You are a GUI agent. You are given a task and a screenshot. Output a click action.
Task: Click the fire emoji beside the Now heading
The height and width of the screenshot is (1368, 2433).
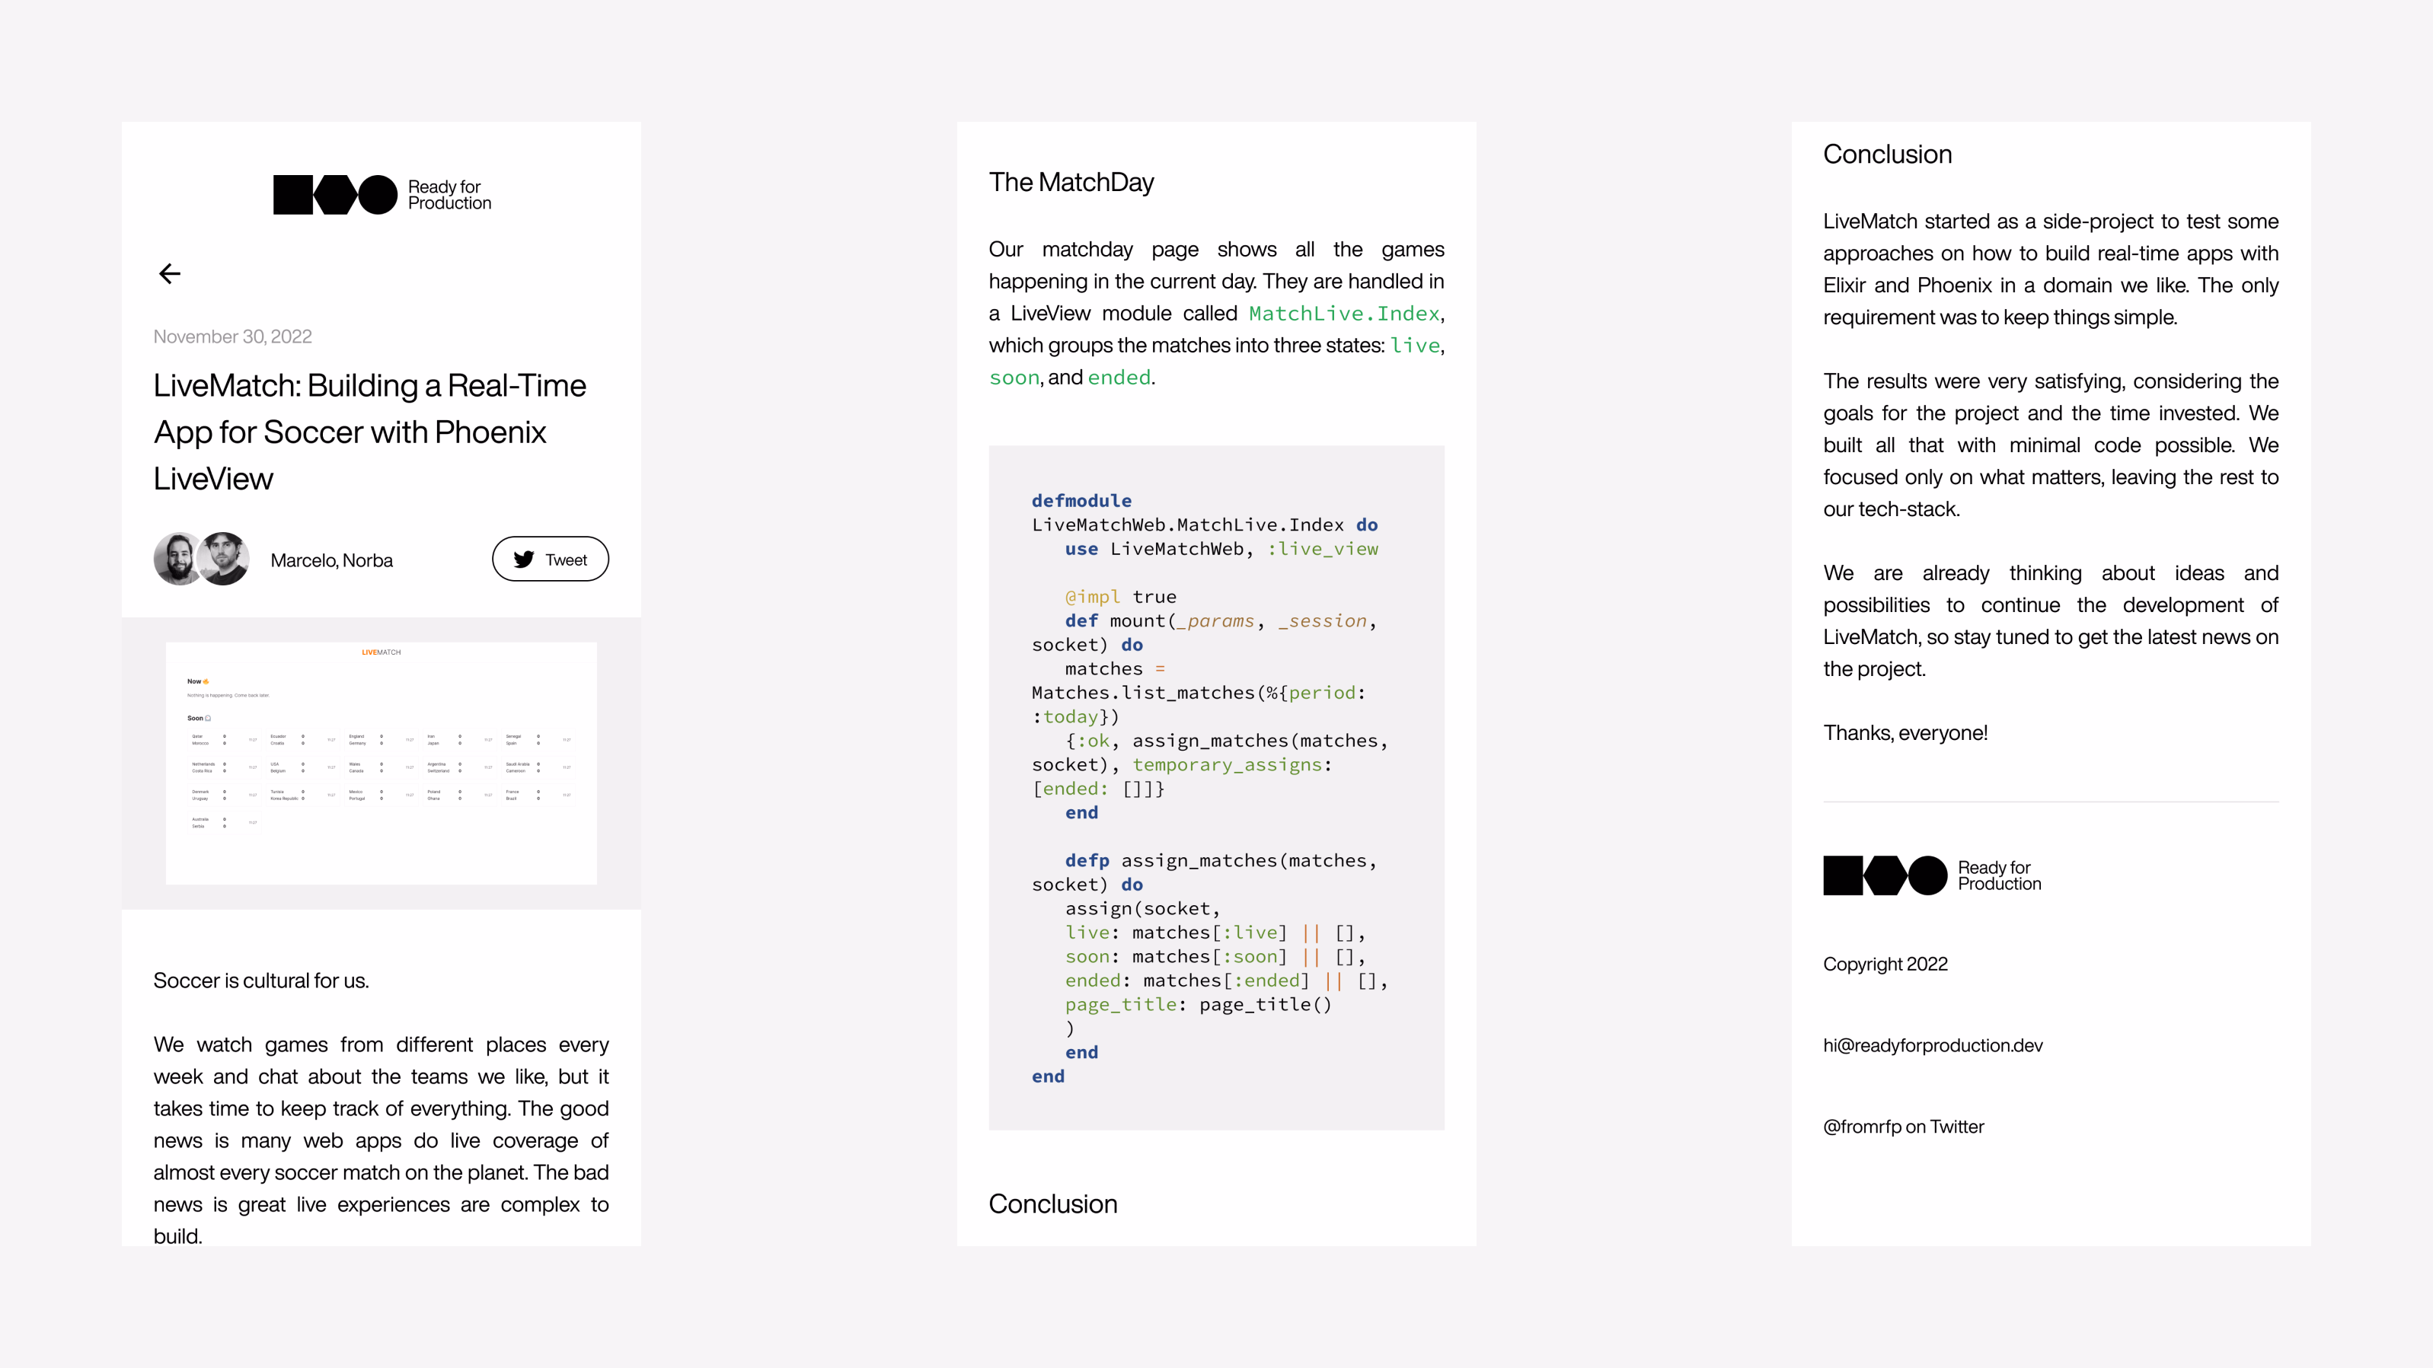tap(207, 681)
